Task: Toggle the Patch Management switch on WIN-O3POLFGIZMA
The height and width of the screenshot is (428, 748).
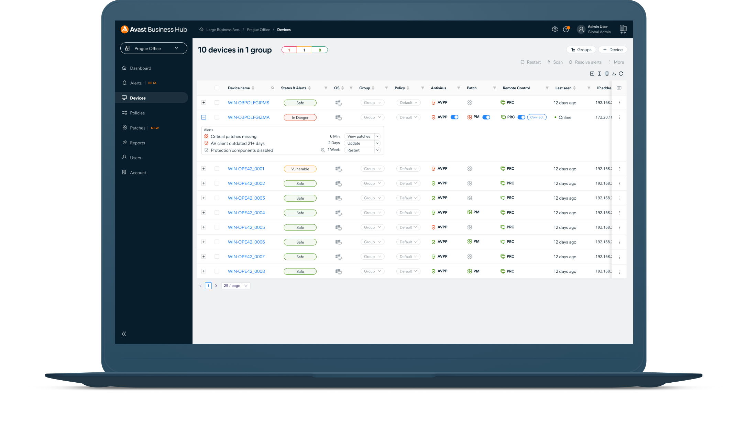Action: point(485,117)
